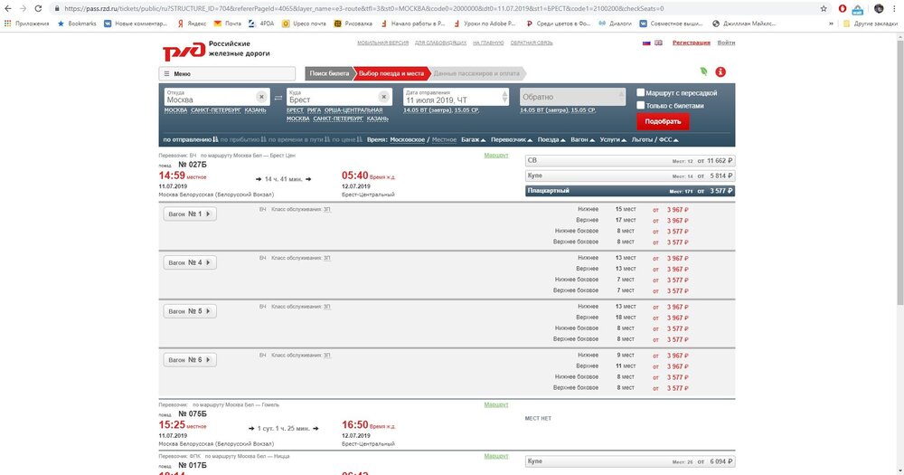Open Среди цветов Pinterest bookmark
The height and width of the screenshot is (475, 904).
pyautogui.click(x=558, y=24)
